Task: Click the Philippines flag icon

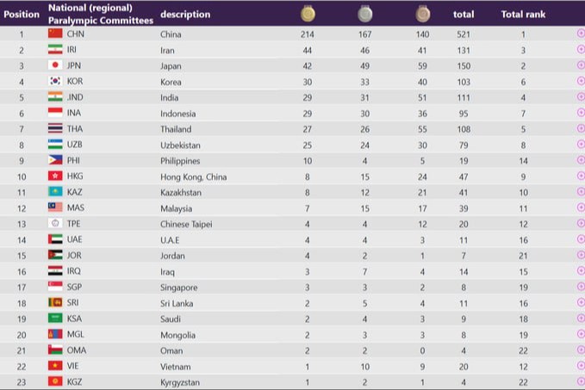Action: [x=55, y=161]
